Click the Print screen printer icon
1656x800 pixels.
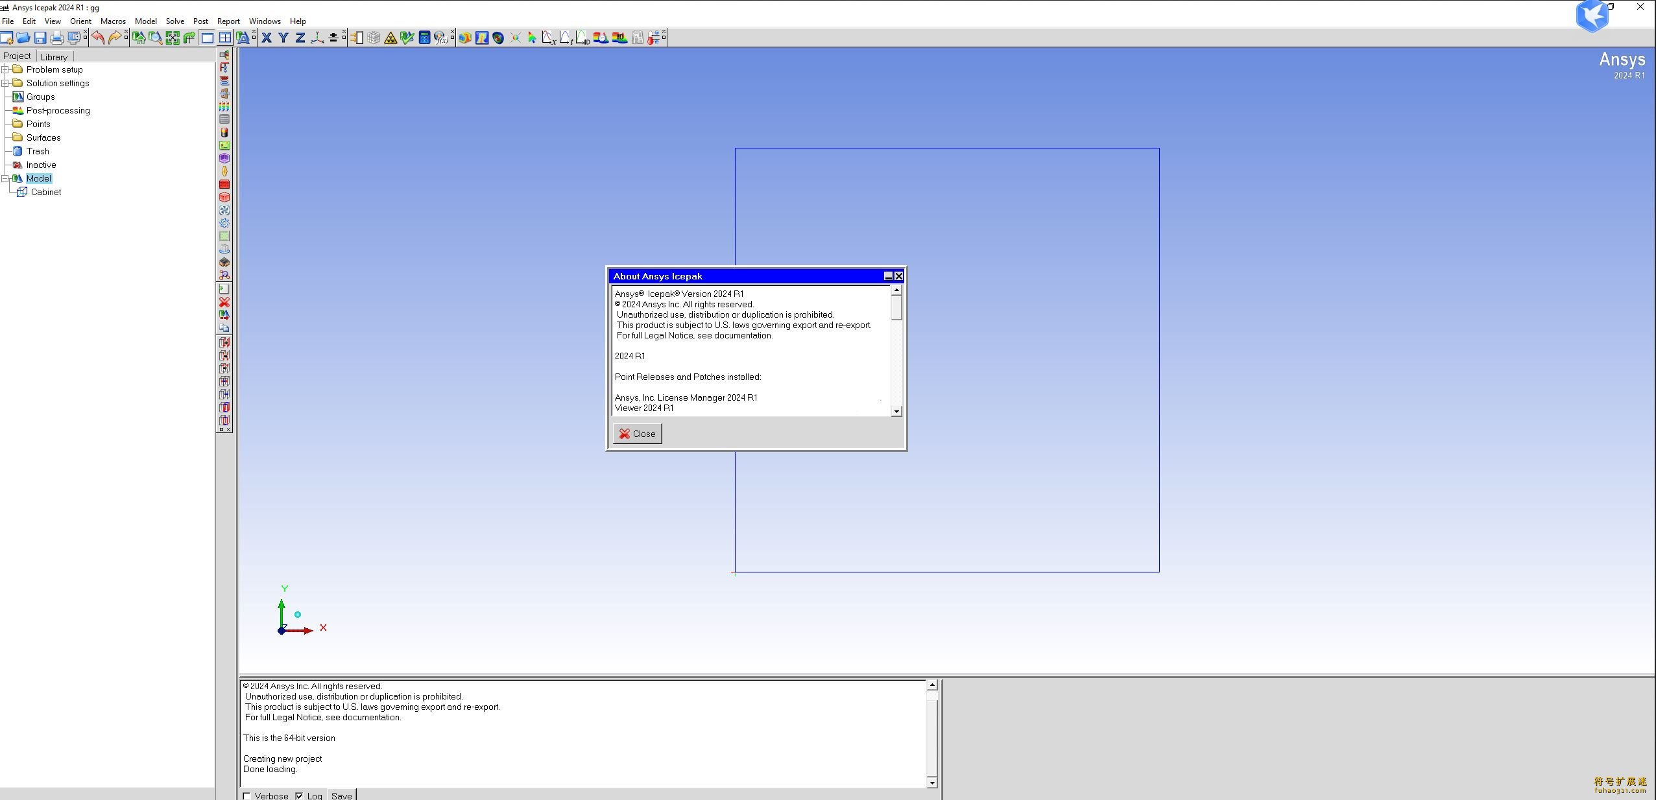[x=57, y=38]
